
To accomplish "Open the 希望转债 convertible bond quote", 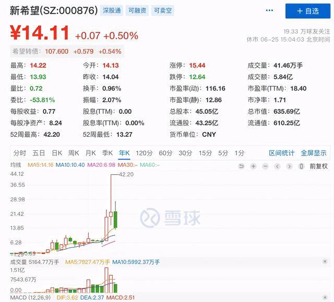I will click(x=67, y=51).
